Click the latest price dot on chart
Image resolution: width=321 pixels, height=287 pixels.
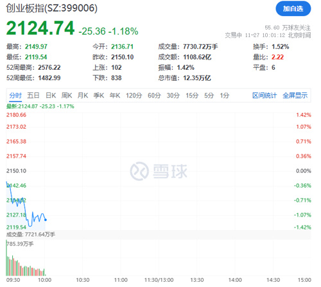point(46,220)
